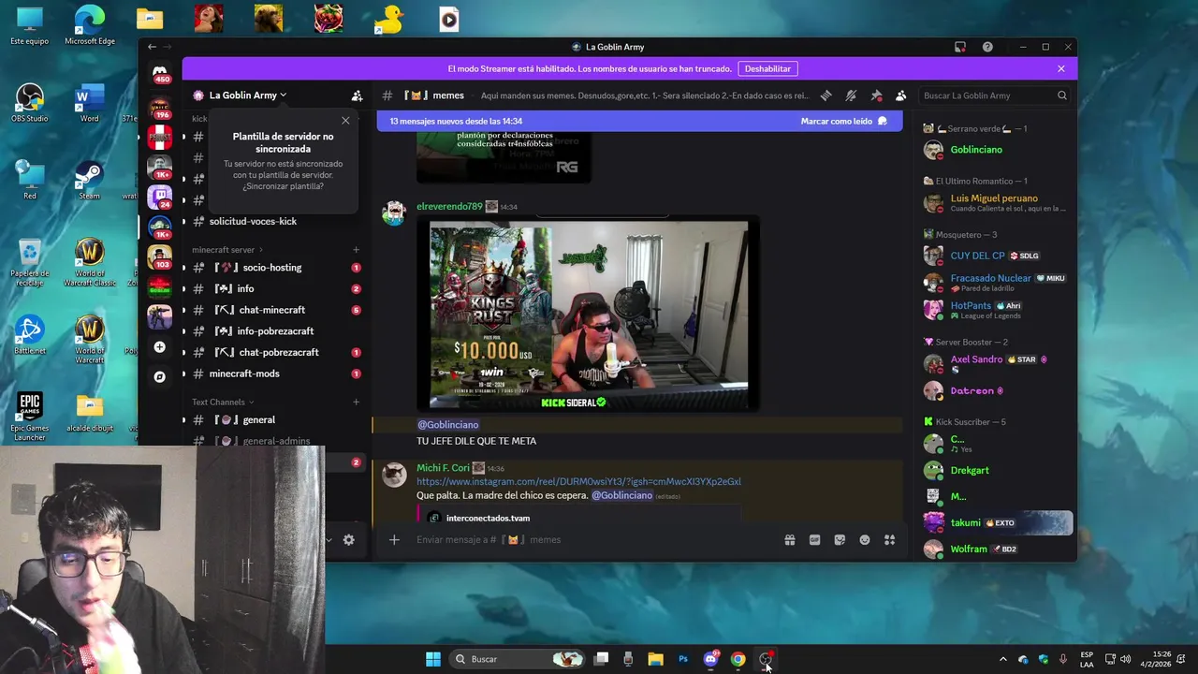Open the chat-minecraft channel
This screenshot has height=674, width=1198.
[272, 310]
